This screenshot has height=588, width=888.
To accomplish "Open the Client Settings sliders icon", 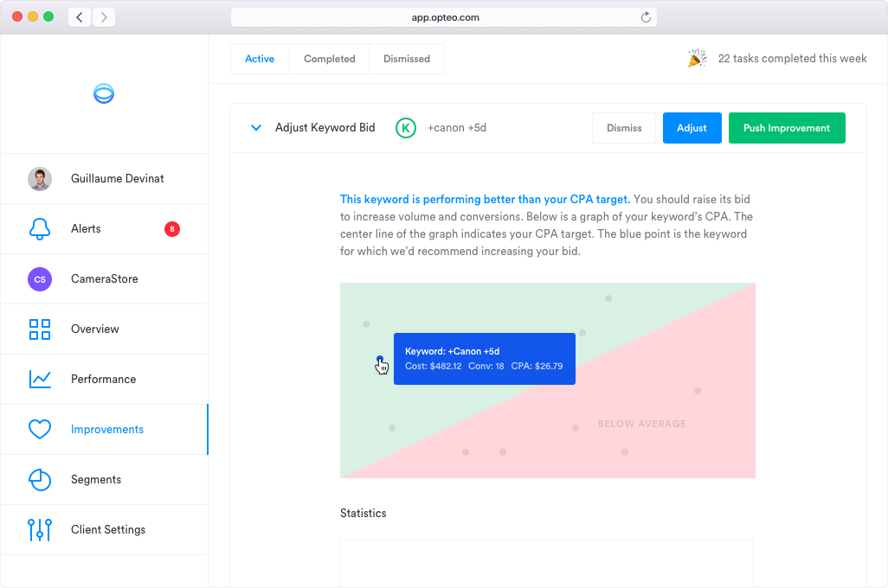I will pyautogui.click(x=40, y=530).
